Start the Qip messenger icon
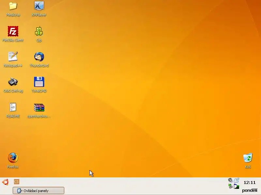The width and height of the screenshot is (261, 195). click(x=39, y=31)
